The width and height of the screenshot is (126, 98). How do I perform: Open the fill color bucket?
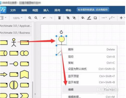[x=83, y=18]
